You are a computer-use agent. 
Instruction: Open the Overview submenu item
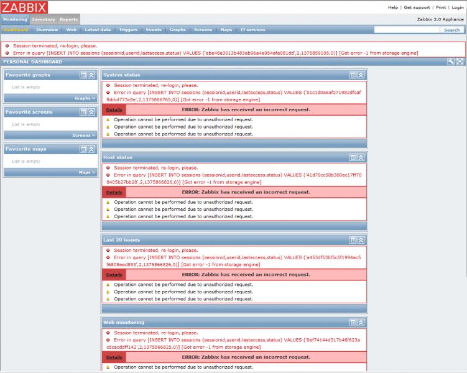pyautogui.click(x=47, y=30)
